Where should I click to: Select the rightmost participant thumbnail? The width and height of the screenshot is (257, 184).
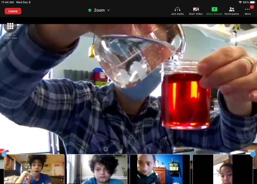[x=223, y=169]
